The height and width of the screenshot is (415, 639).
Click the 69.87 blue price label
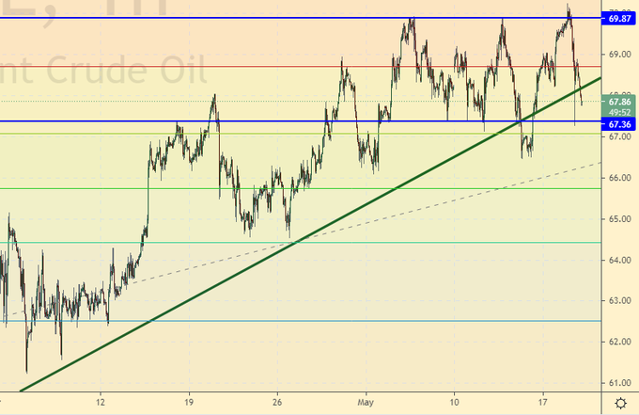(619, 18)
